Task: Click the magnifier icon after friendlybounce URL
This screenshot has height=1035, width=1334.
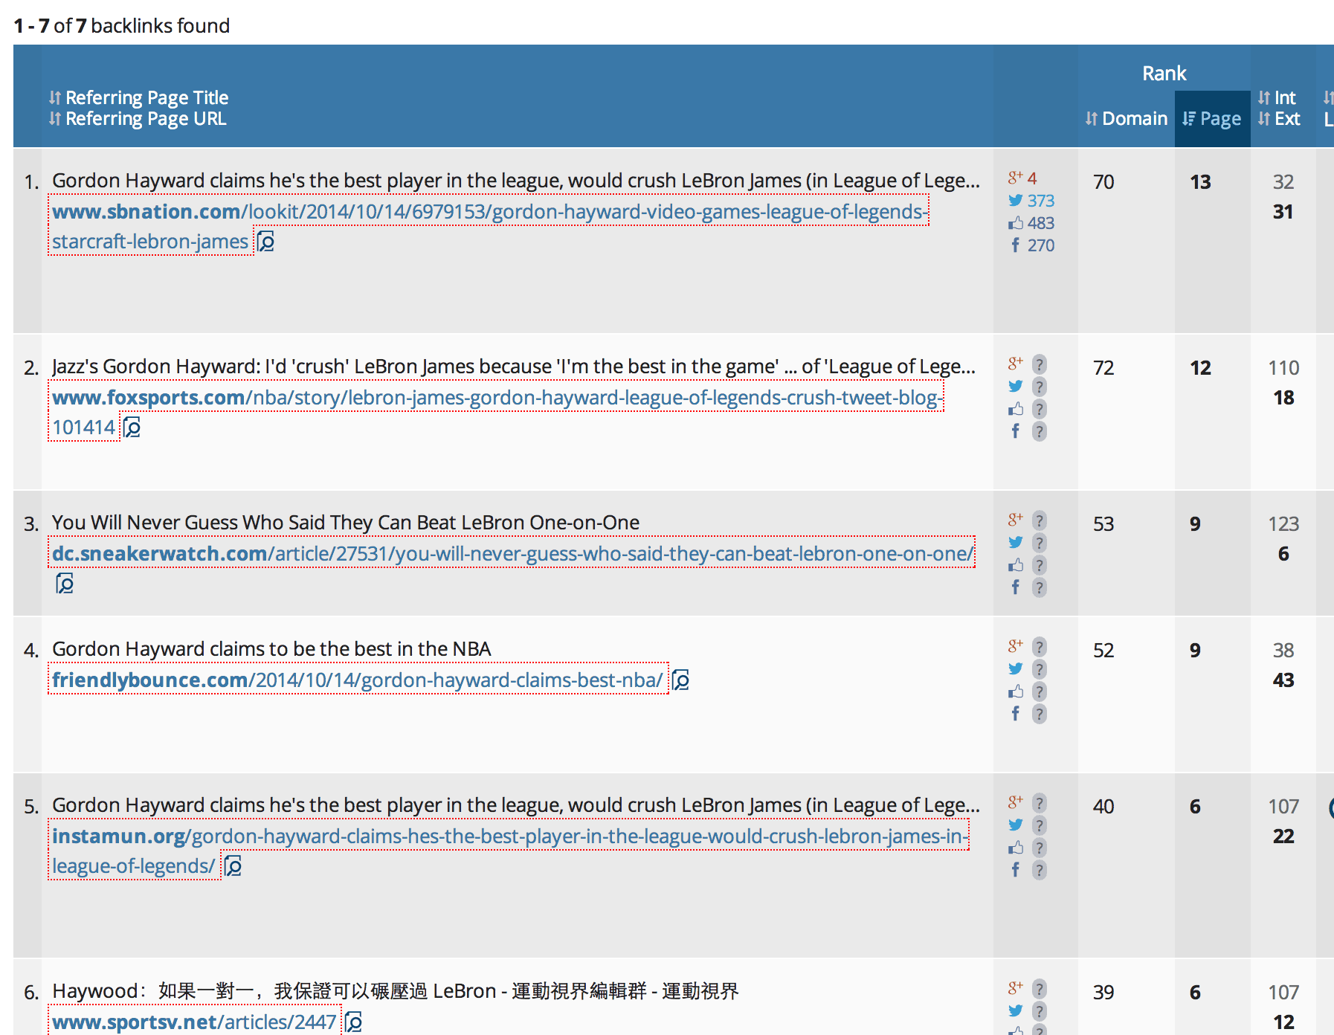Action: click(681, 680)
